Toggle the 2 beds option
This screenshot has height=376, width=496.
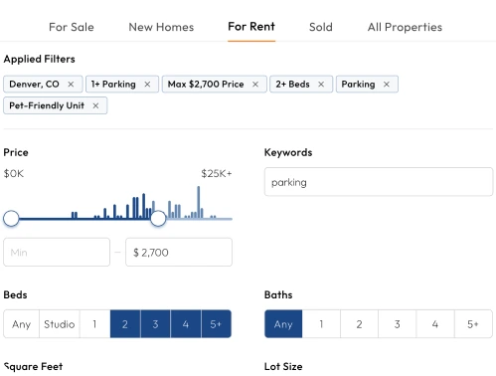(125, 324)
